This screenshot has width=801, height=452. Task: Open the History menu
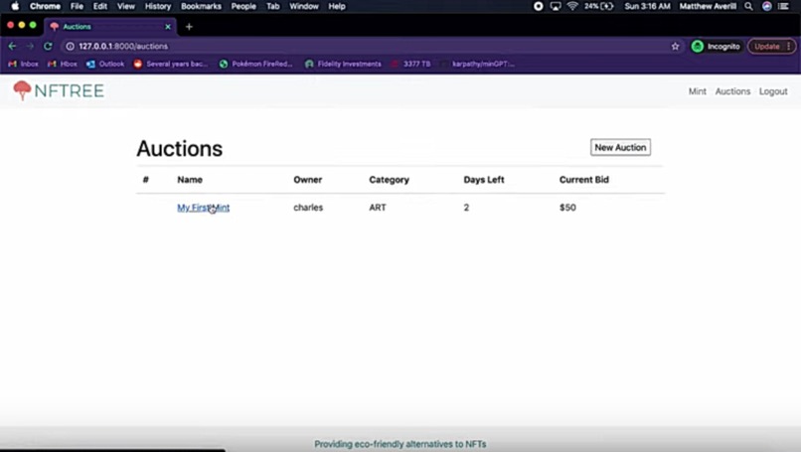[x=158, y=6]
